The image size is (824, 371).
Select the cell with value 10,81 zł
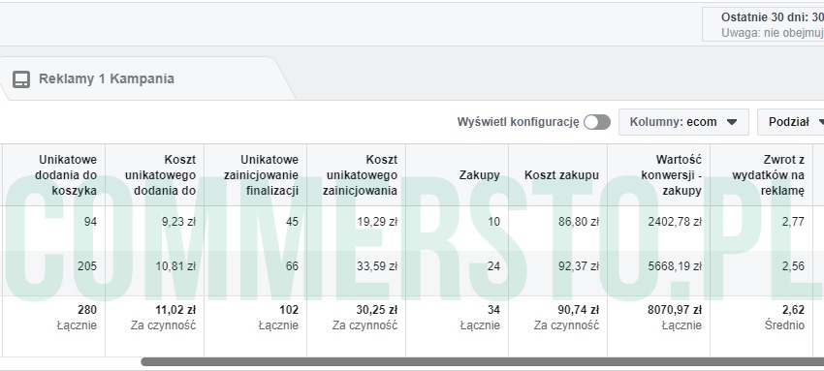point(154,273)
